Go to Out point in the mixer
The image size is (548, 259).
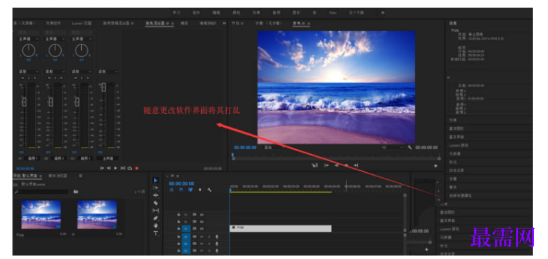(x=109, y=168)
